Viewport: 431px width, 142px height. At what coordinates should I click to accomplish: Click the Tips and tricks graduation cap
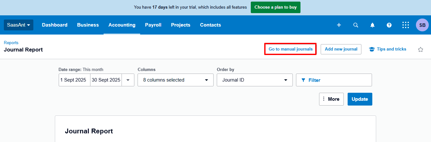(372, 49)
